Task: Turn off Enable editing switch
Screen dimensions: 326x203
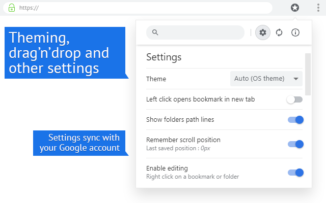Action: coord(295,173)
